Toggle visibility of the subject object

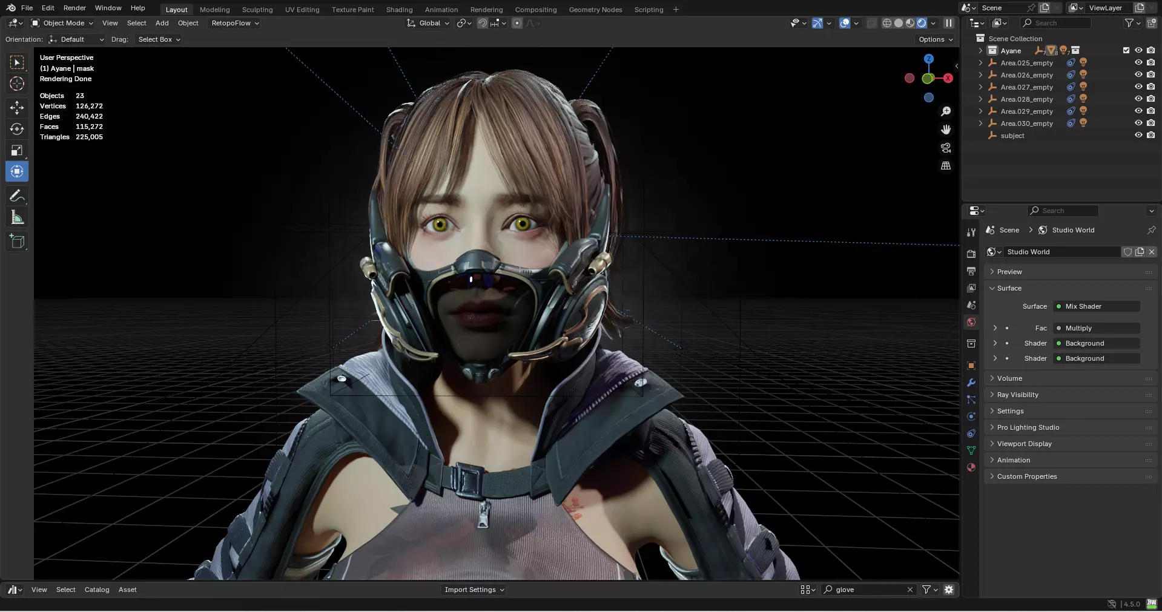tap(1138, 136)
